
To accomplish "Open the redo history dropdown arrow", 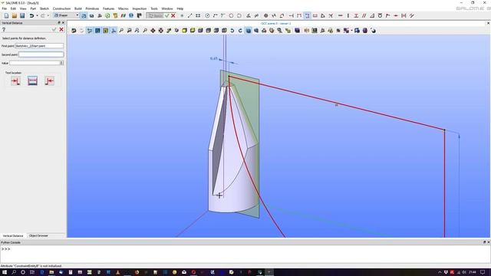I will [x=48, y=15].
